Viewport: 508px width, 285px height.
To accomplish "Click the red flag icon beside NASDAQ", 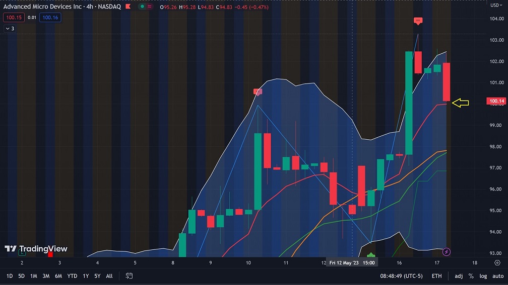I will tap(128, 7).
